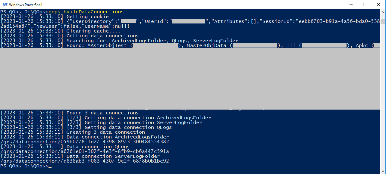Click the dataconnection path ending cb6a447c591a
This screenshot has height=174, width=386.
pos(85,151)
